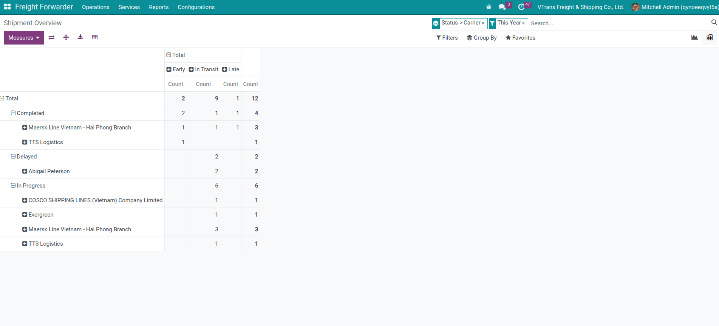The height and width of the screenshot is (326, 719).
Task: Click the expand all icon
Action: click(66, 37)
